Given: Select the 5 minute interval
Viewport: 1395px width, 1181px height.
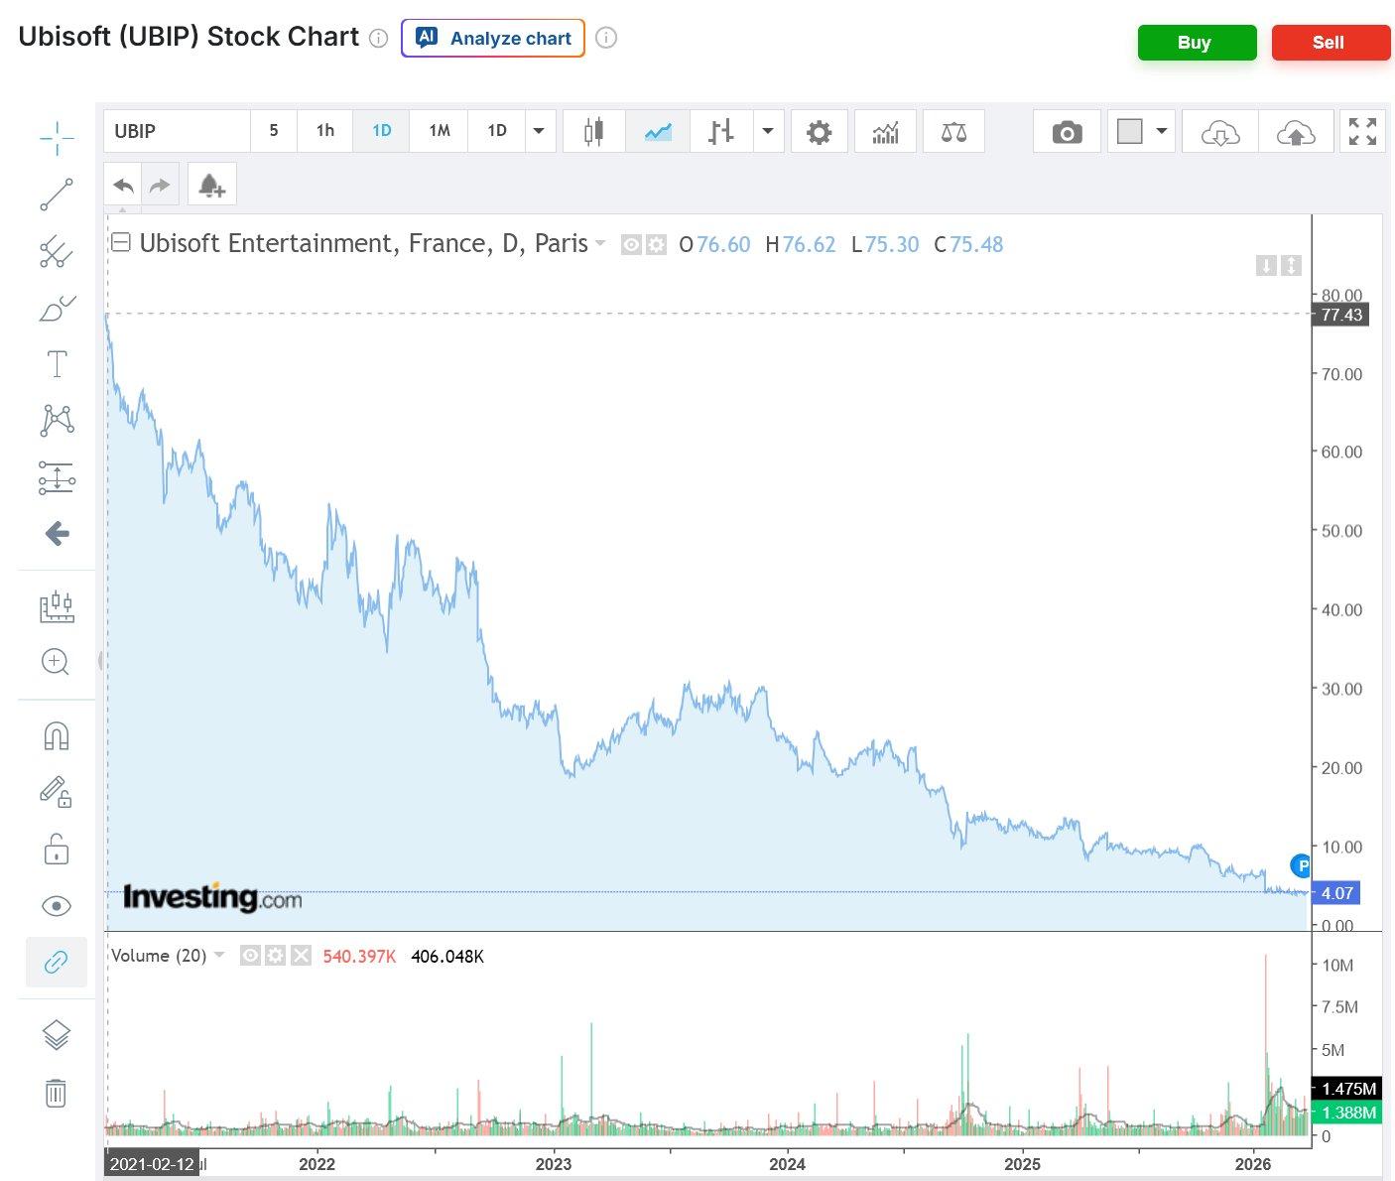Looking at the screenshot, I should coord(274,131).
